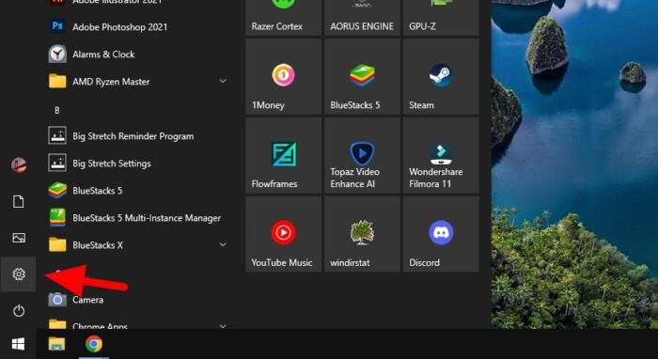The width and height of the screenshot is (658, 359).
Task: Click the Windows Start button
Action: point(18,344)
